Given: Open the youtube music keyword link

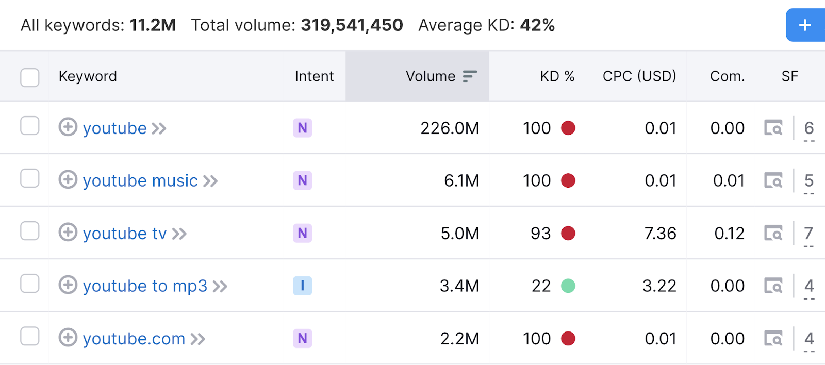Looking at the screenshot, I should [x=140, y=181].
